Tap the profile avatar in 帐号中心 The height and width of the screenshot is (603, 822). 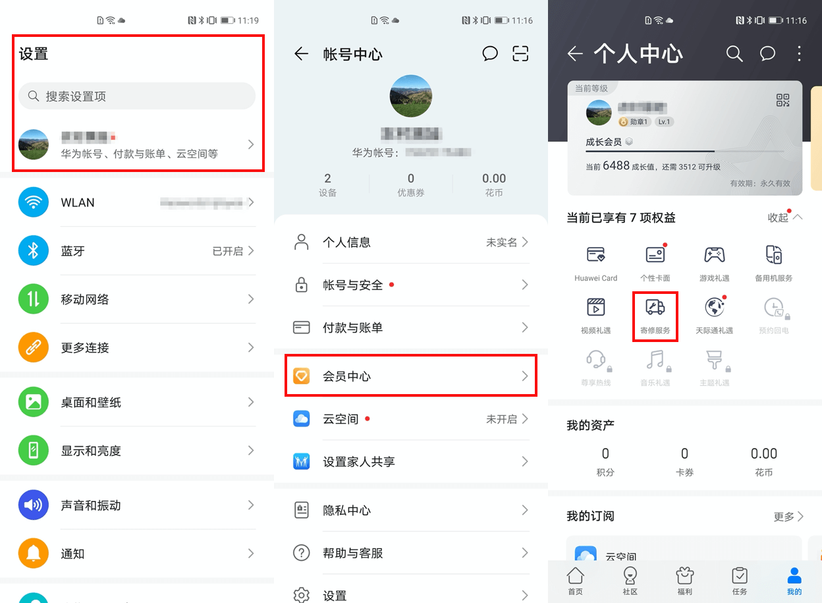[411, 96]
